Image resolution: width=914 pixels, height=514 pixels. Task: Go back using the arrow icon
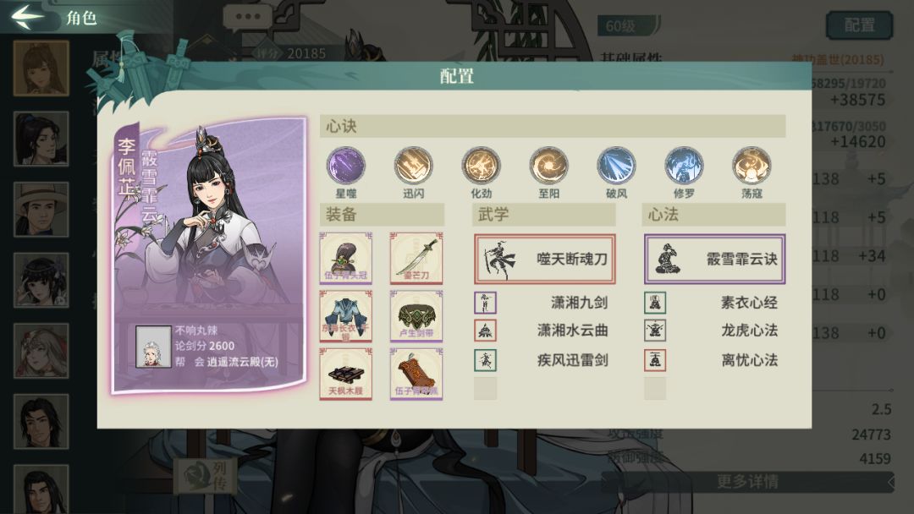27,16
